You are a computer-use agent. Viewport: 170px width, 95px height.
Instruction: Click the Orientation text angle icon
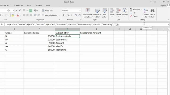pos(35,11)
